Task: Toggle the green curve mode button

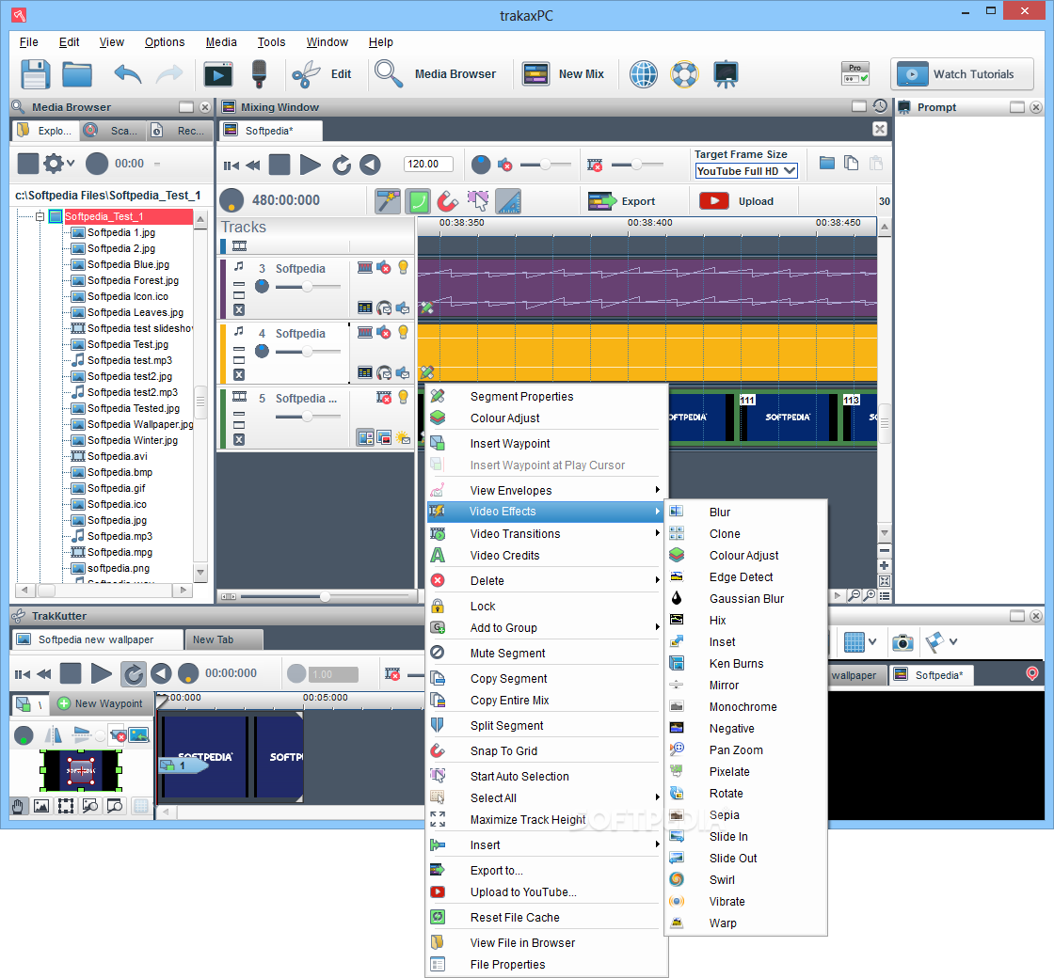Action: [x=418, y=201]
